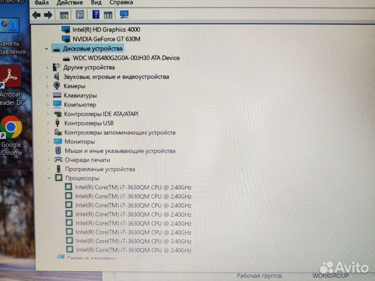This screenshot has height=281, width=375.
Task: Select the Рабочая группа label
Action: [260, 276]
